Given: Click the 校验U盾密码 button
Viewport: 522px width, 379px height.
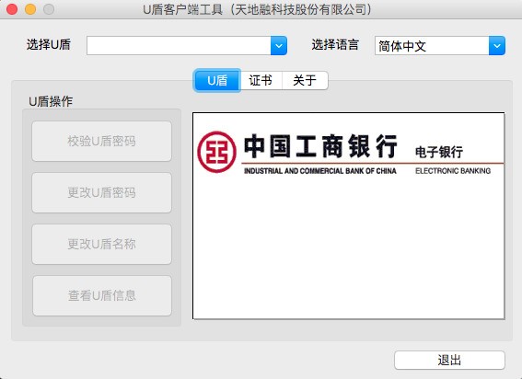Looking at the screenshot, I should point(102,141).
